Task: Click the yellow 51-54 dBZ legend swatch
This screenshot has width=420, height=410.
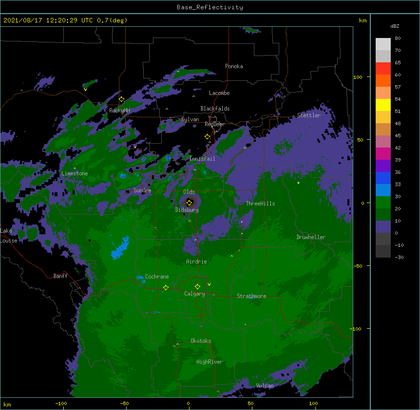Action: click(383, 105)
